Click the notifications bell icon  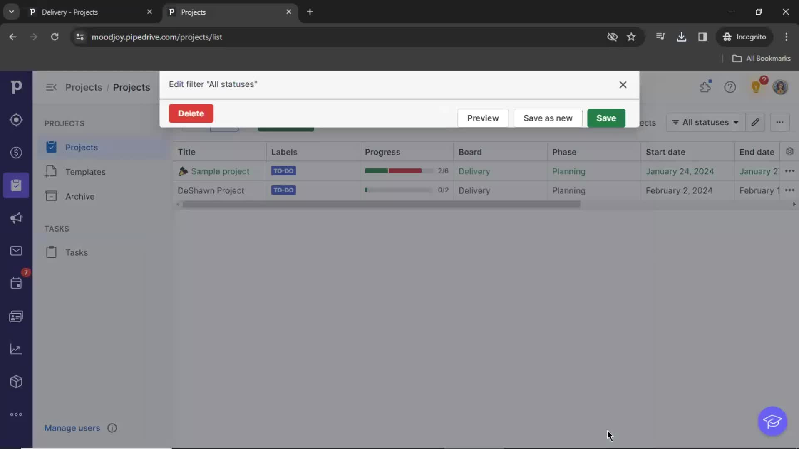click(756, 86)
